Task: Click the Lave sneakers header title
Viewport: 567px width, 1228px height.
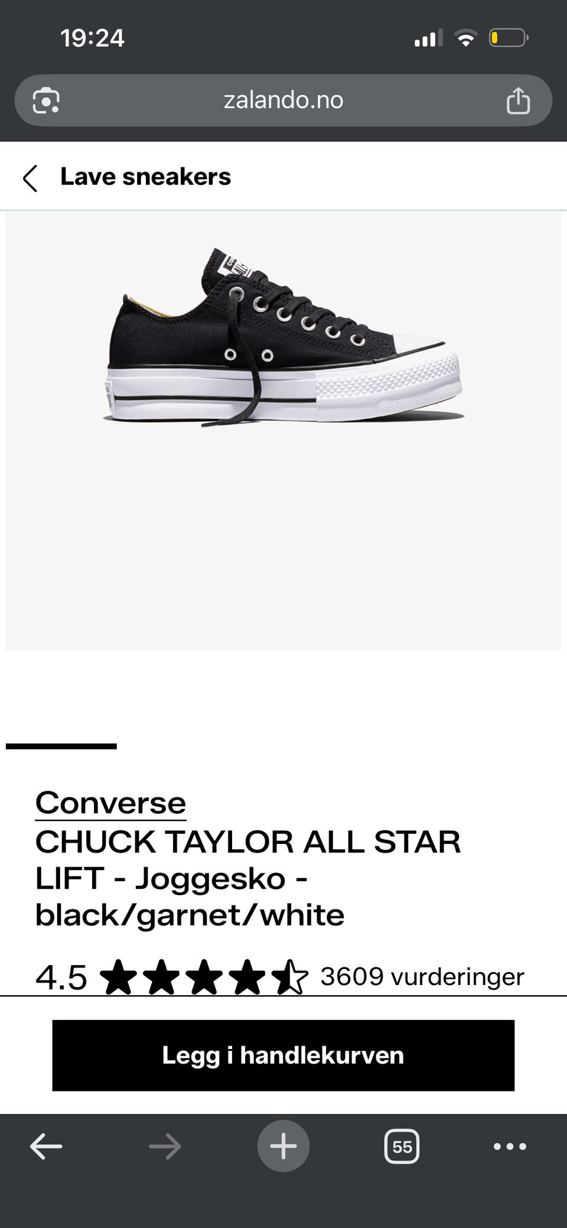Action: [x=145, y=177]
